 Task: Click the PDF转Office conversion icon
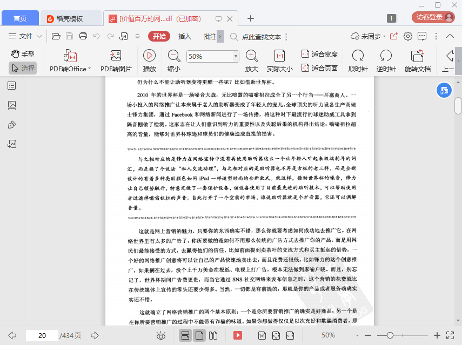70,56
